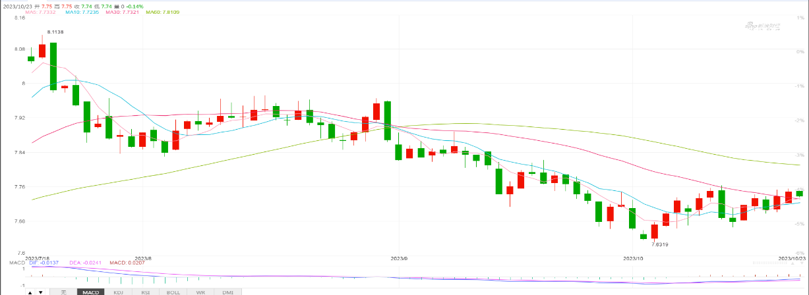Screen dimensions: 809x295
Task: Switch to the MACD indicator tab
Action: (x=90, y=292)
